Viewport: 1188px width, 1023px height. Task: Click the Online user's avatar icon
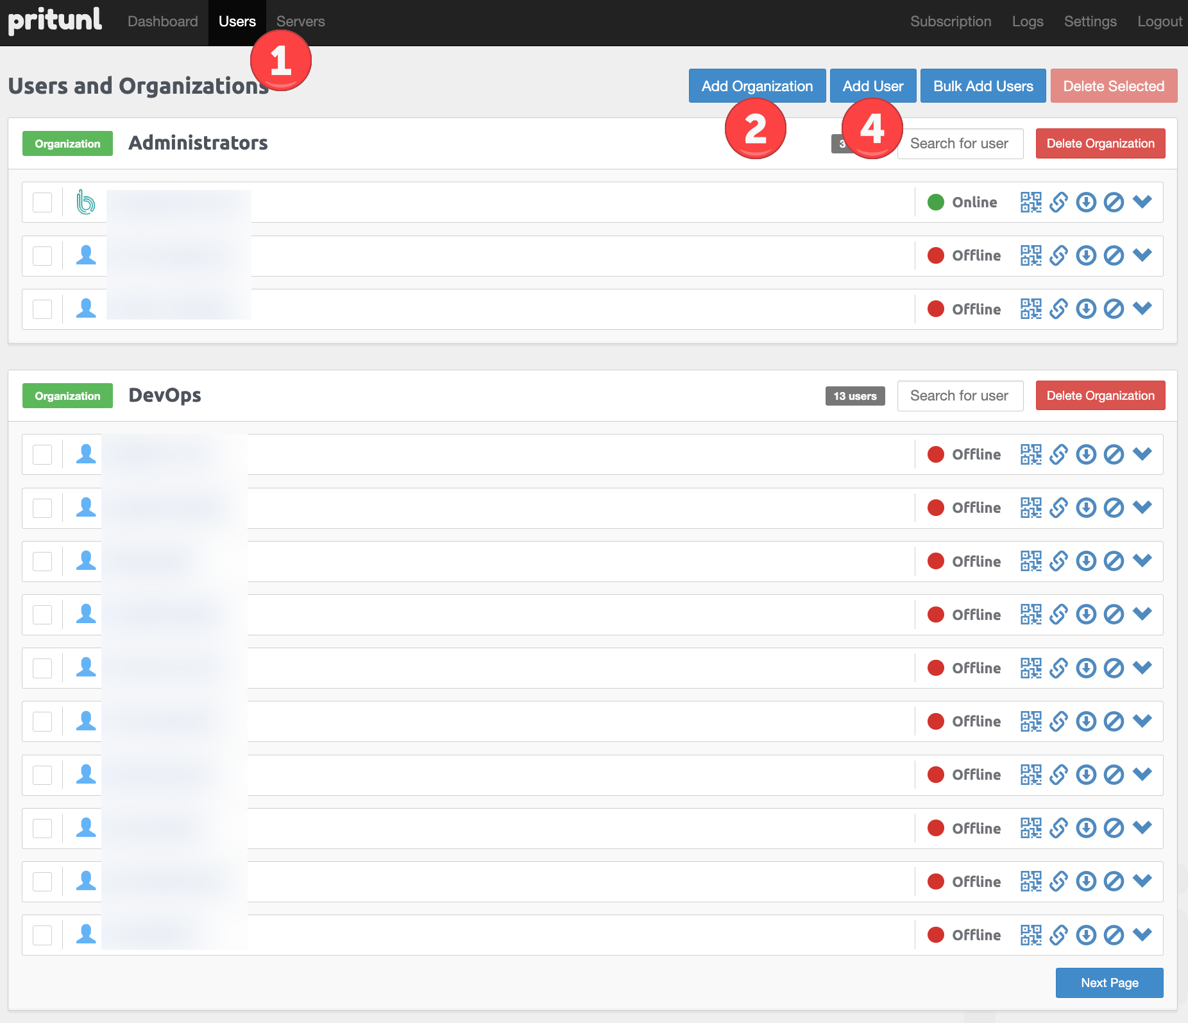coord(85,202)
